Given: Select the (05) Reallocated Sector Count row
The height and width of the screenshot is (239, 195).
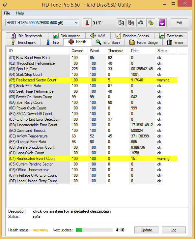Looking at the screenshot, I should (x=93, y=80).
